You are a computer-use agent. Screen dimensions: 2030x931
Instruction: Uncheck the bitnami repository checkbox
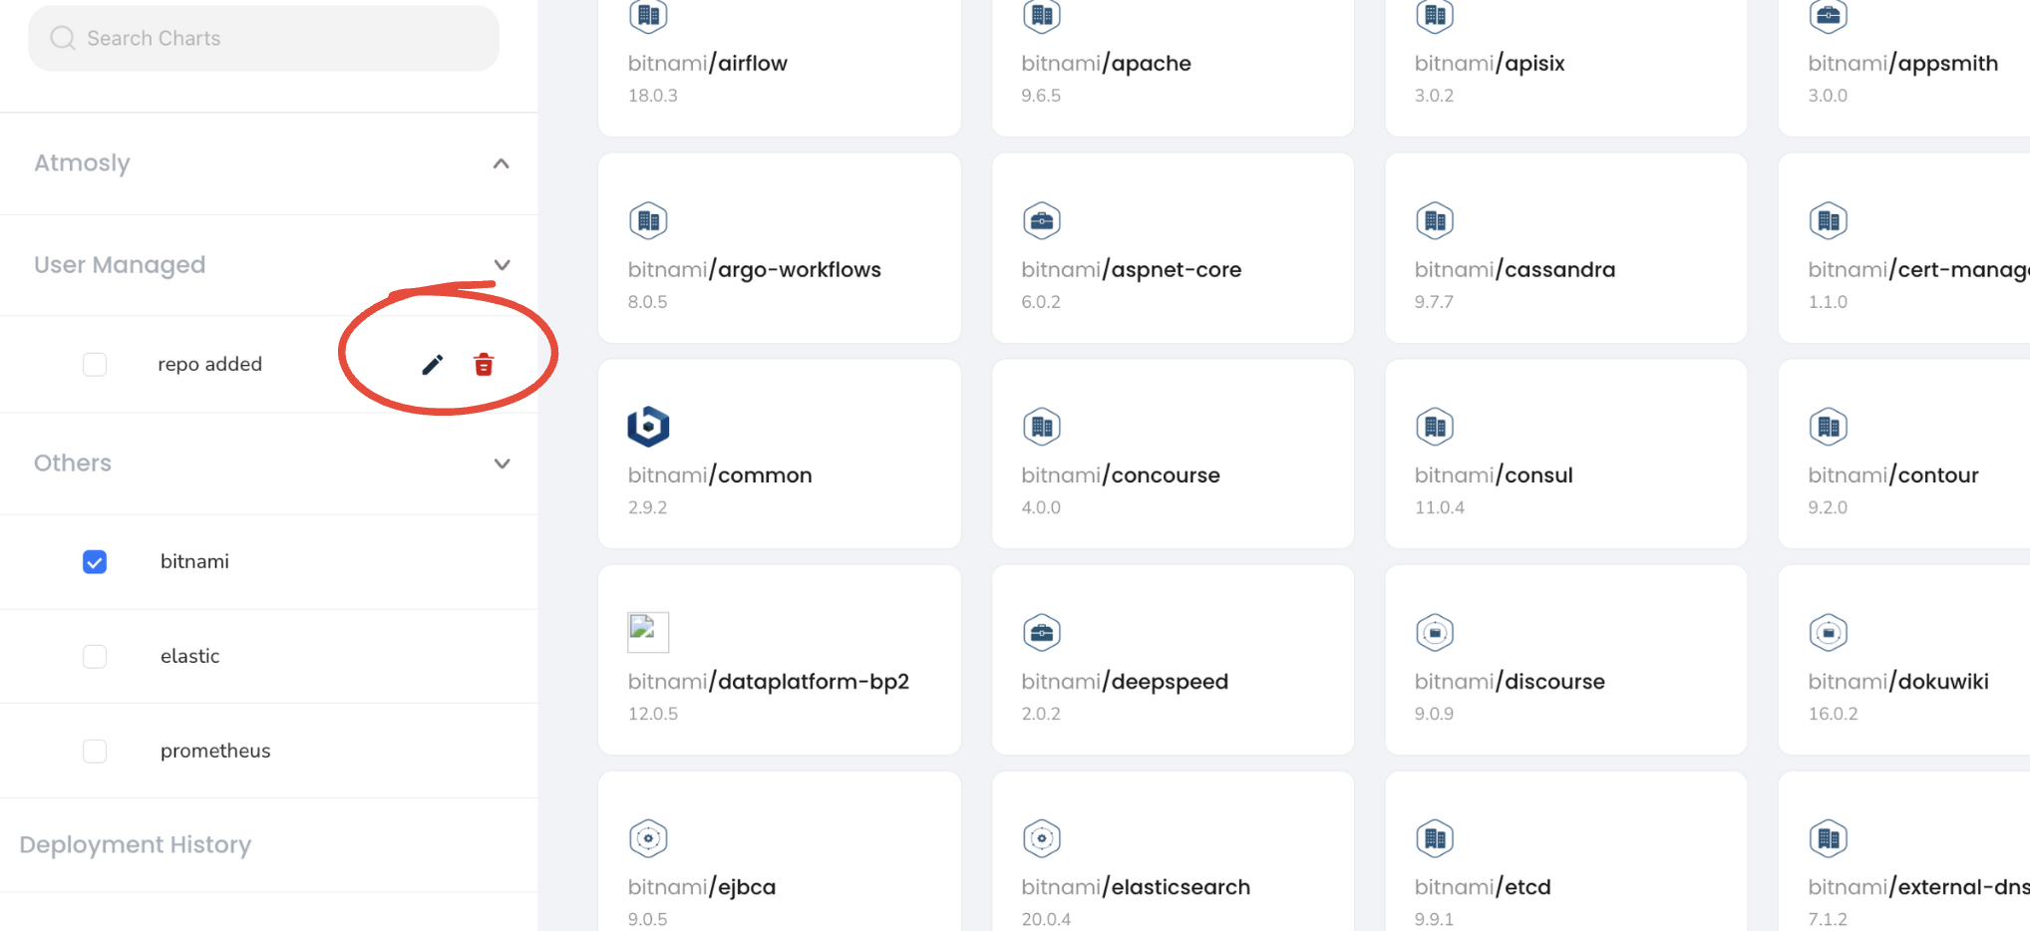[x=95, y=562]
